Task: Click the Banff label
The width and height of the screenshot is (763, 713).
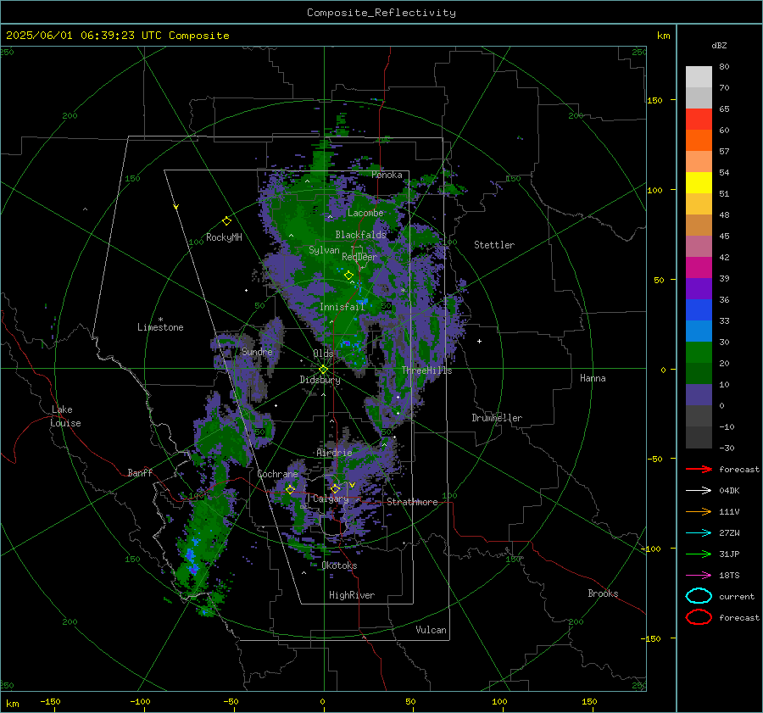Action: [140, 472]
